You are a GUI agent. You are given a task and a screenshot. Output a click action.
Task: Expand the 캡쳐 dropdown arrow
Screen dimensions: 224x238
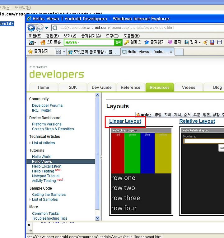(199, 43)
